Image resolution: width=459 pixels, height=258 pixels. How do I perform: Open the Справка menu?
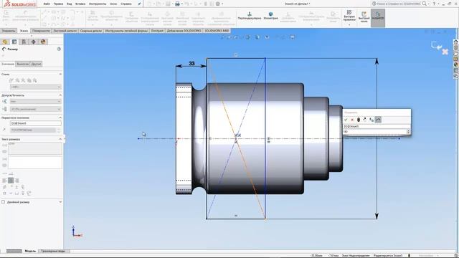point(126,4)
